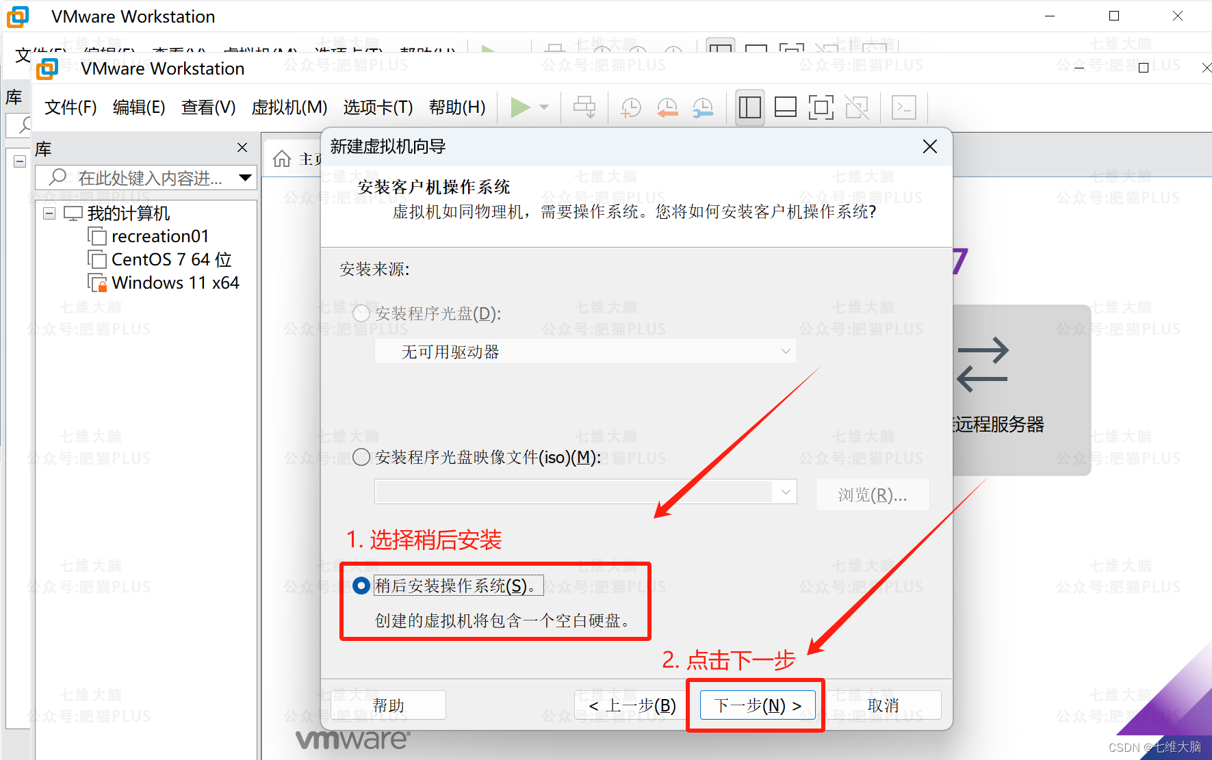
Task: Select the installer ISO image file radio
Action: click(361, 457)
